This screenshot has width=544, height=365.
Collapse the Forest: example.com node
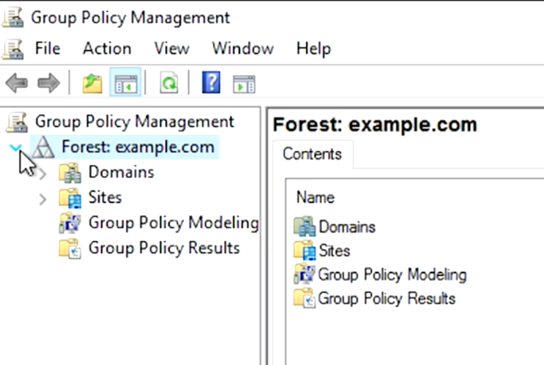tap(16, 148)
